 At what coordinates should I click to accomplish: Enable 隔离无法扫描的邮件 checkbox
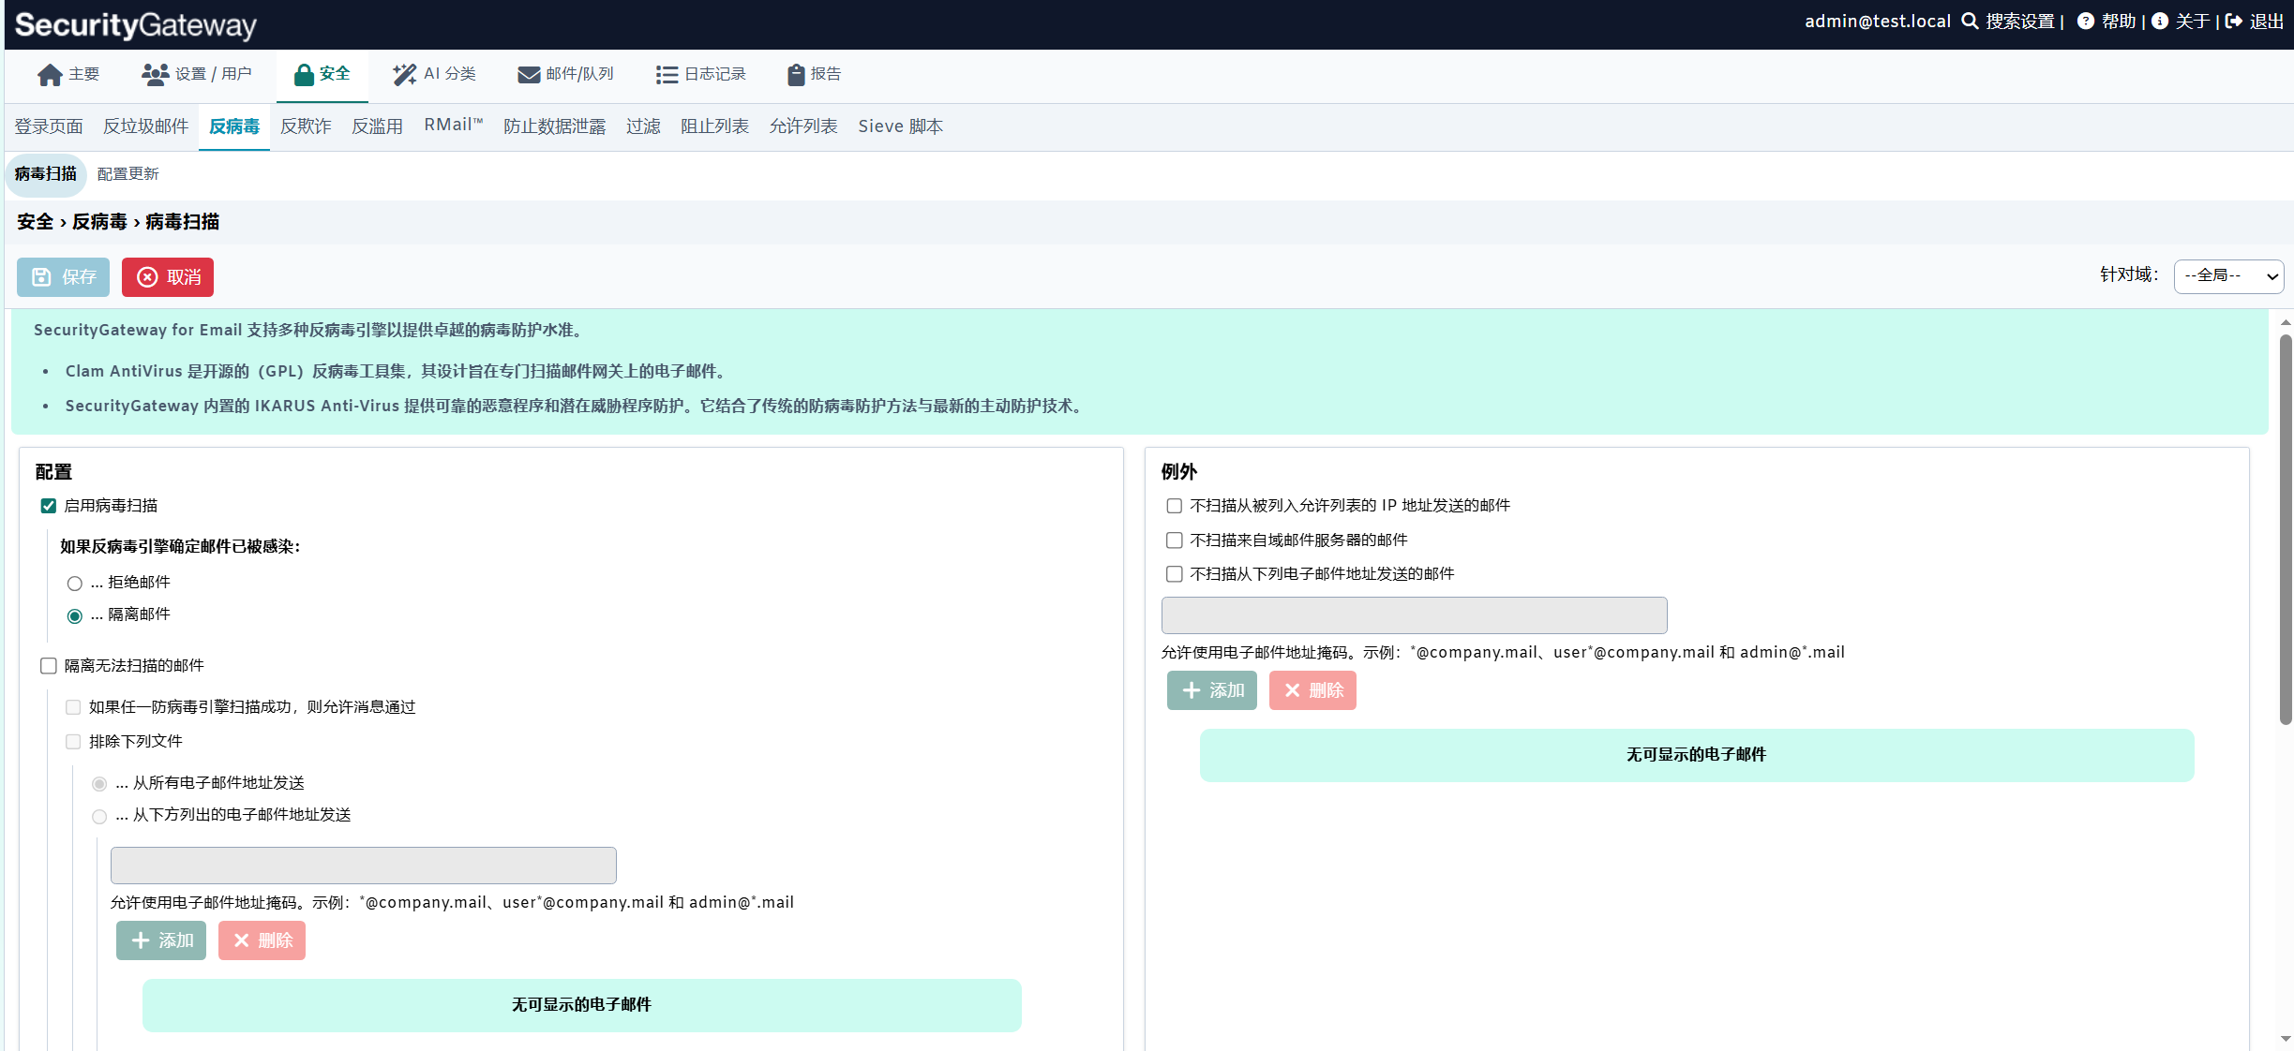click(x=49, y=666)
